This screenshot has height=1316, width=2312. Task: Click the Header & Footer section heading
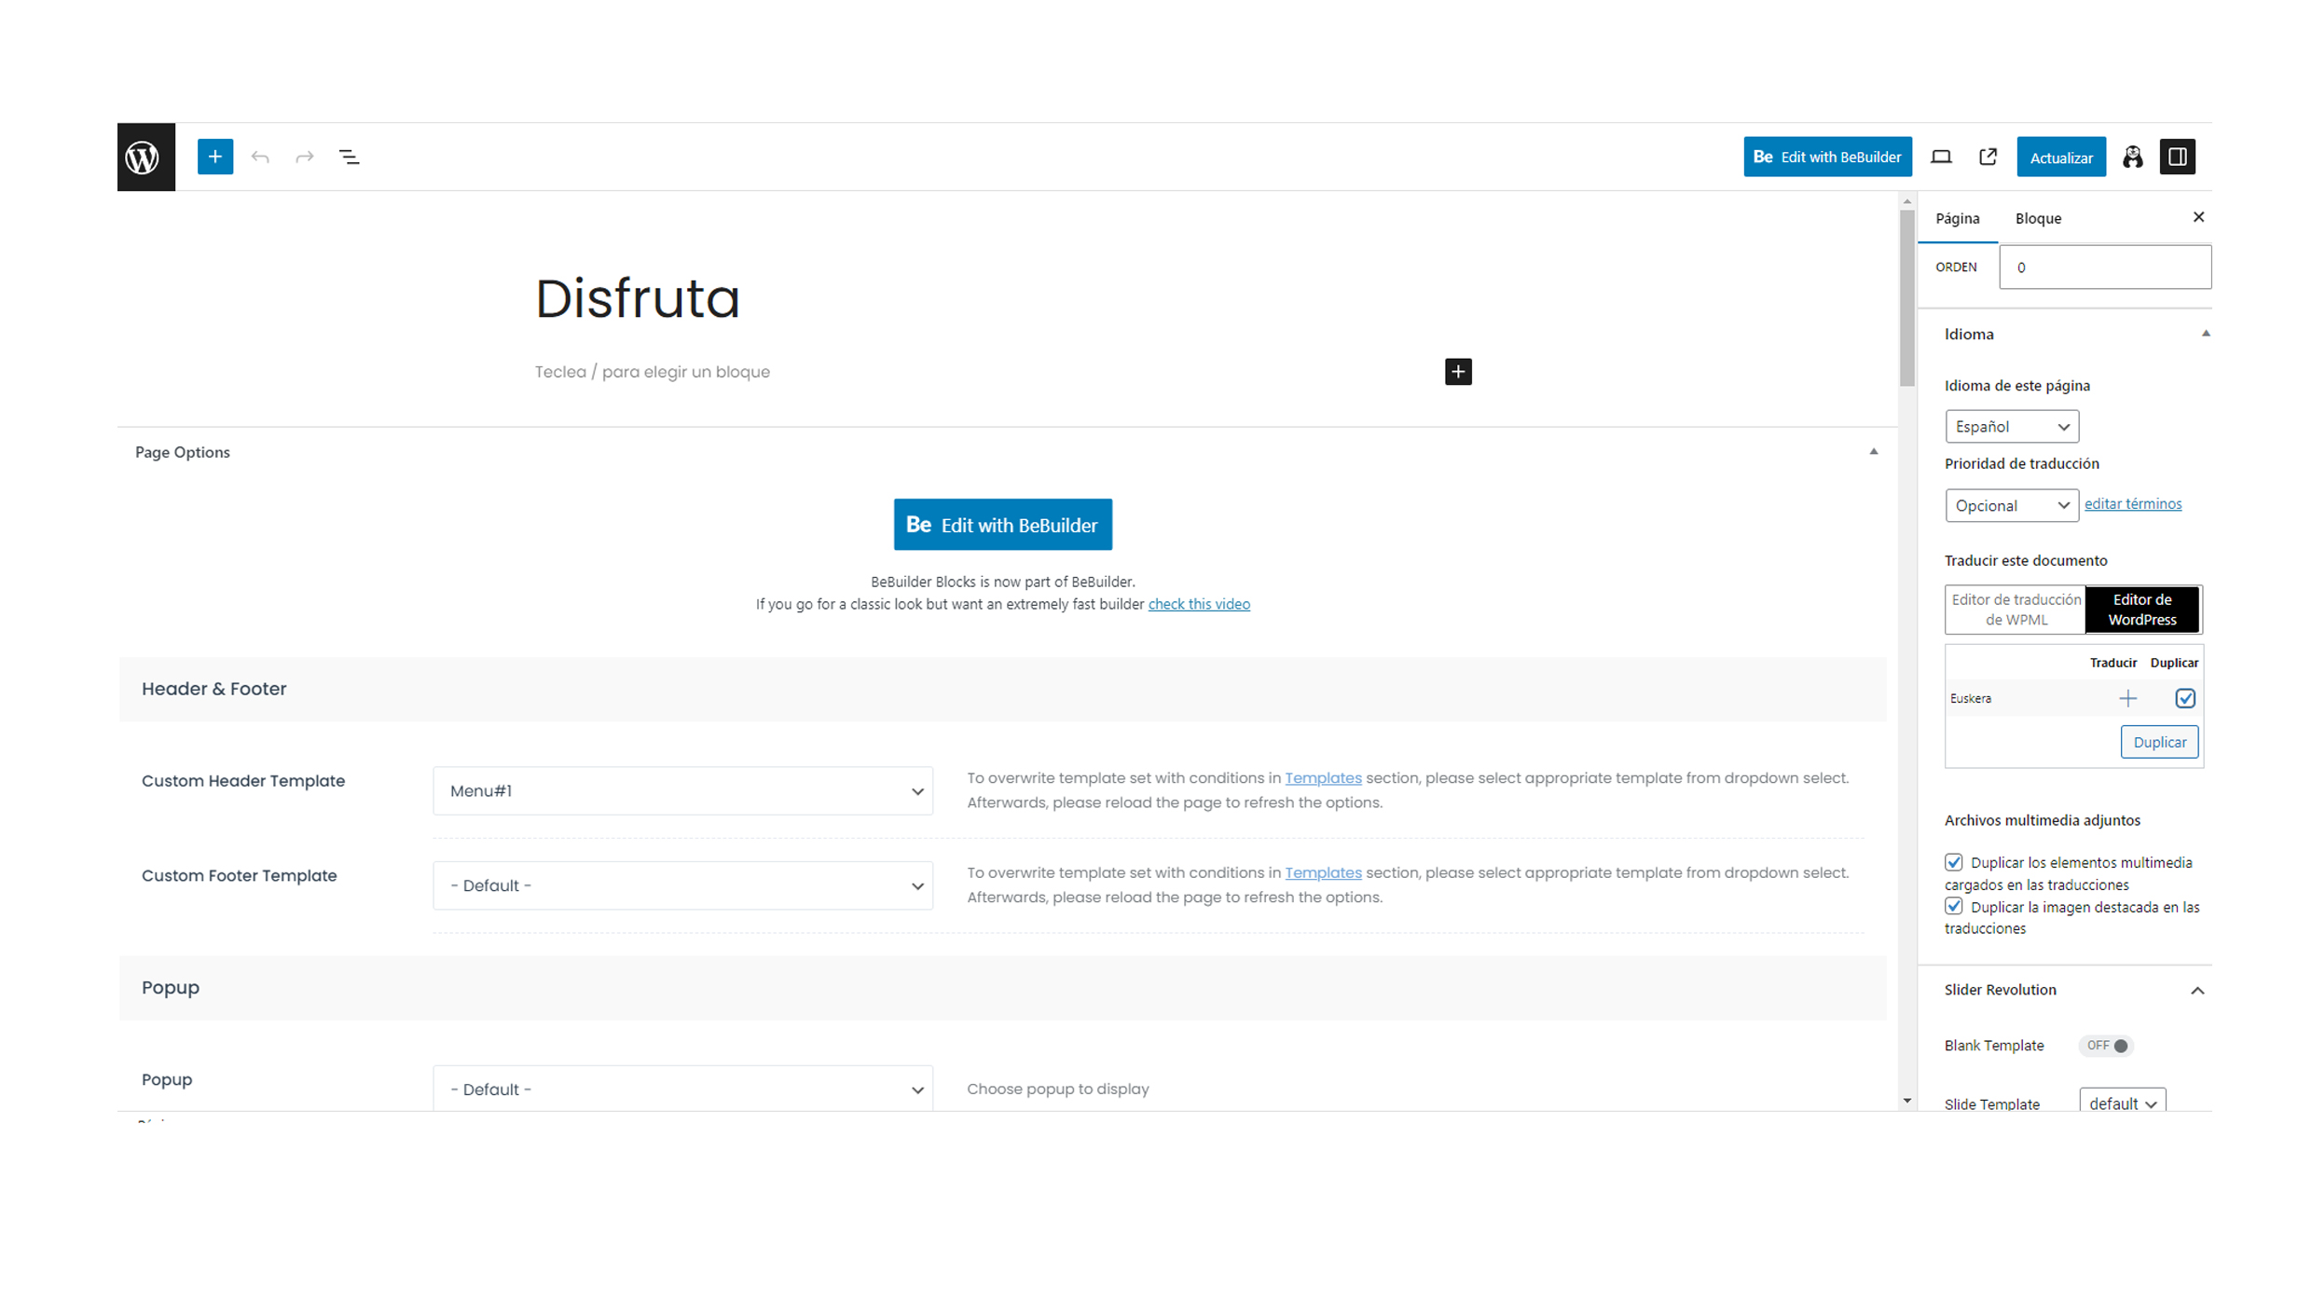click(x=213, y=690)
